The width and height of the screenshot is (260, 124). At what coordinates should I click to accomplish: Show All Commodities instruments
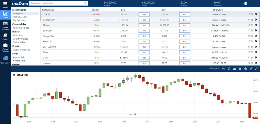21,28
